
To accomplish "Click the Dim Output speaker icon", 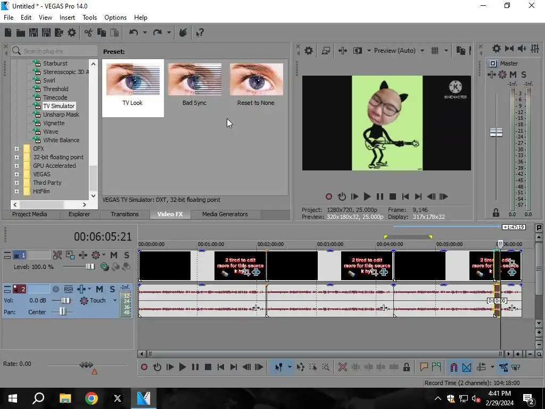I will 522,48.
